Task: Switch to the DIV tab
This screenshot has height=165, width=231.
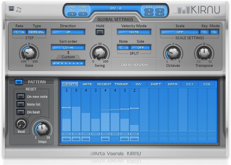Action: [139, 84]
